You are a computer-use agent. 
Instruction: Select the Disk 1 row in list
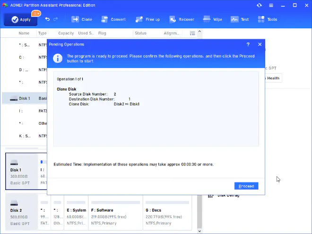pyautogui.click(x=24, y=98)
